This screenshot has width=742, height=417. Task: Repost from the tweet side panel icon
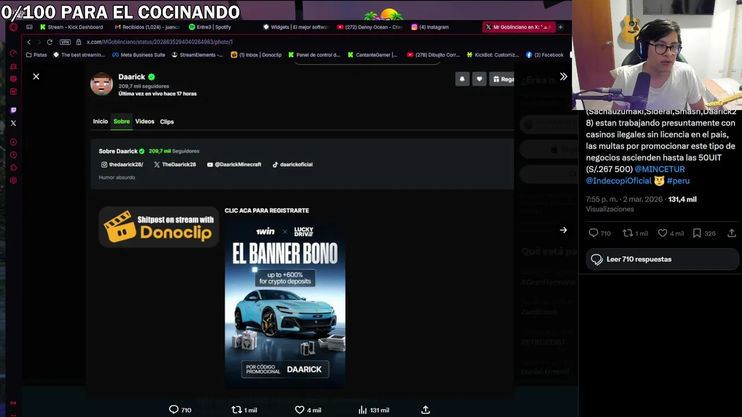tap(628, 233)
